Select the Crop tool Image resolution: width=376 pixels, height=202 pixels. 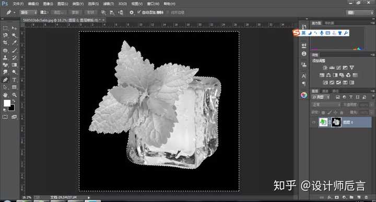point(5,43)
